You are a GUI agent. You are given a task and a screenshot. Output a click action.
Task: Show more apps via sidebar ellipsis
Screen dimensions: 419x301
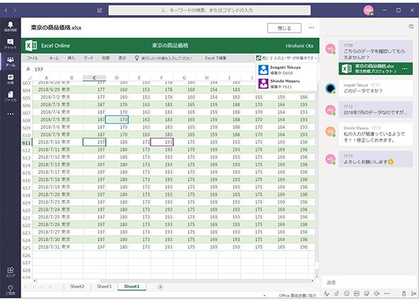tap(10, 114)
